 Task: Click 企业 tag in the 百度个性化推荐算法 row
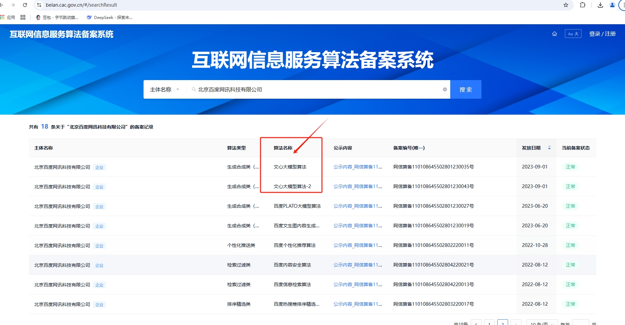click(99, 246)
